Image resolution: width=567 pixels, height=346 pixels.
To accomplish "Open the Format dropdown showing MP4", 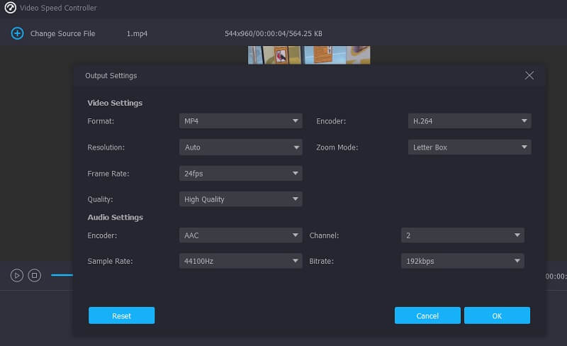I will 240,121.
